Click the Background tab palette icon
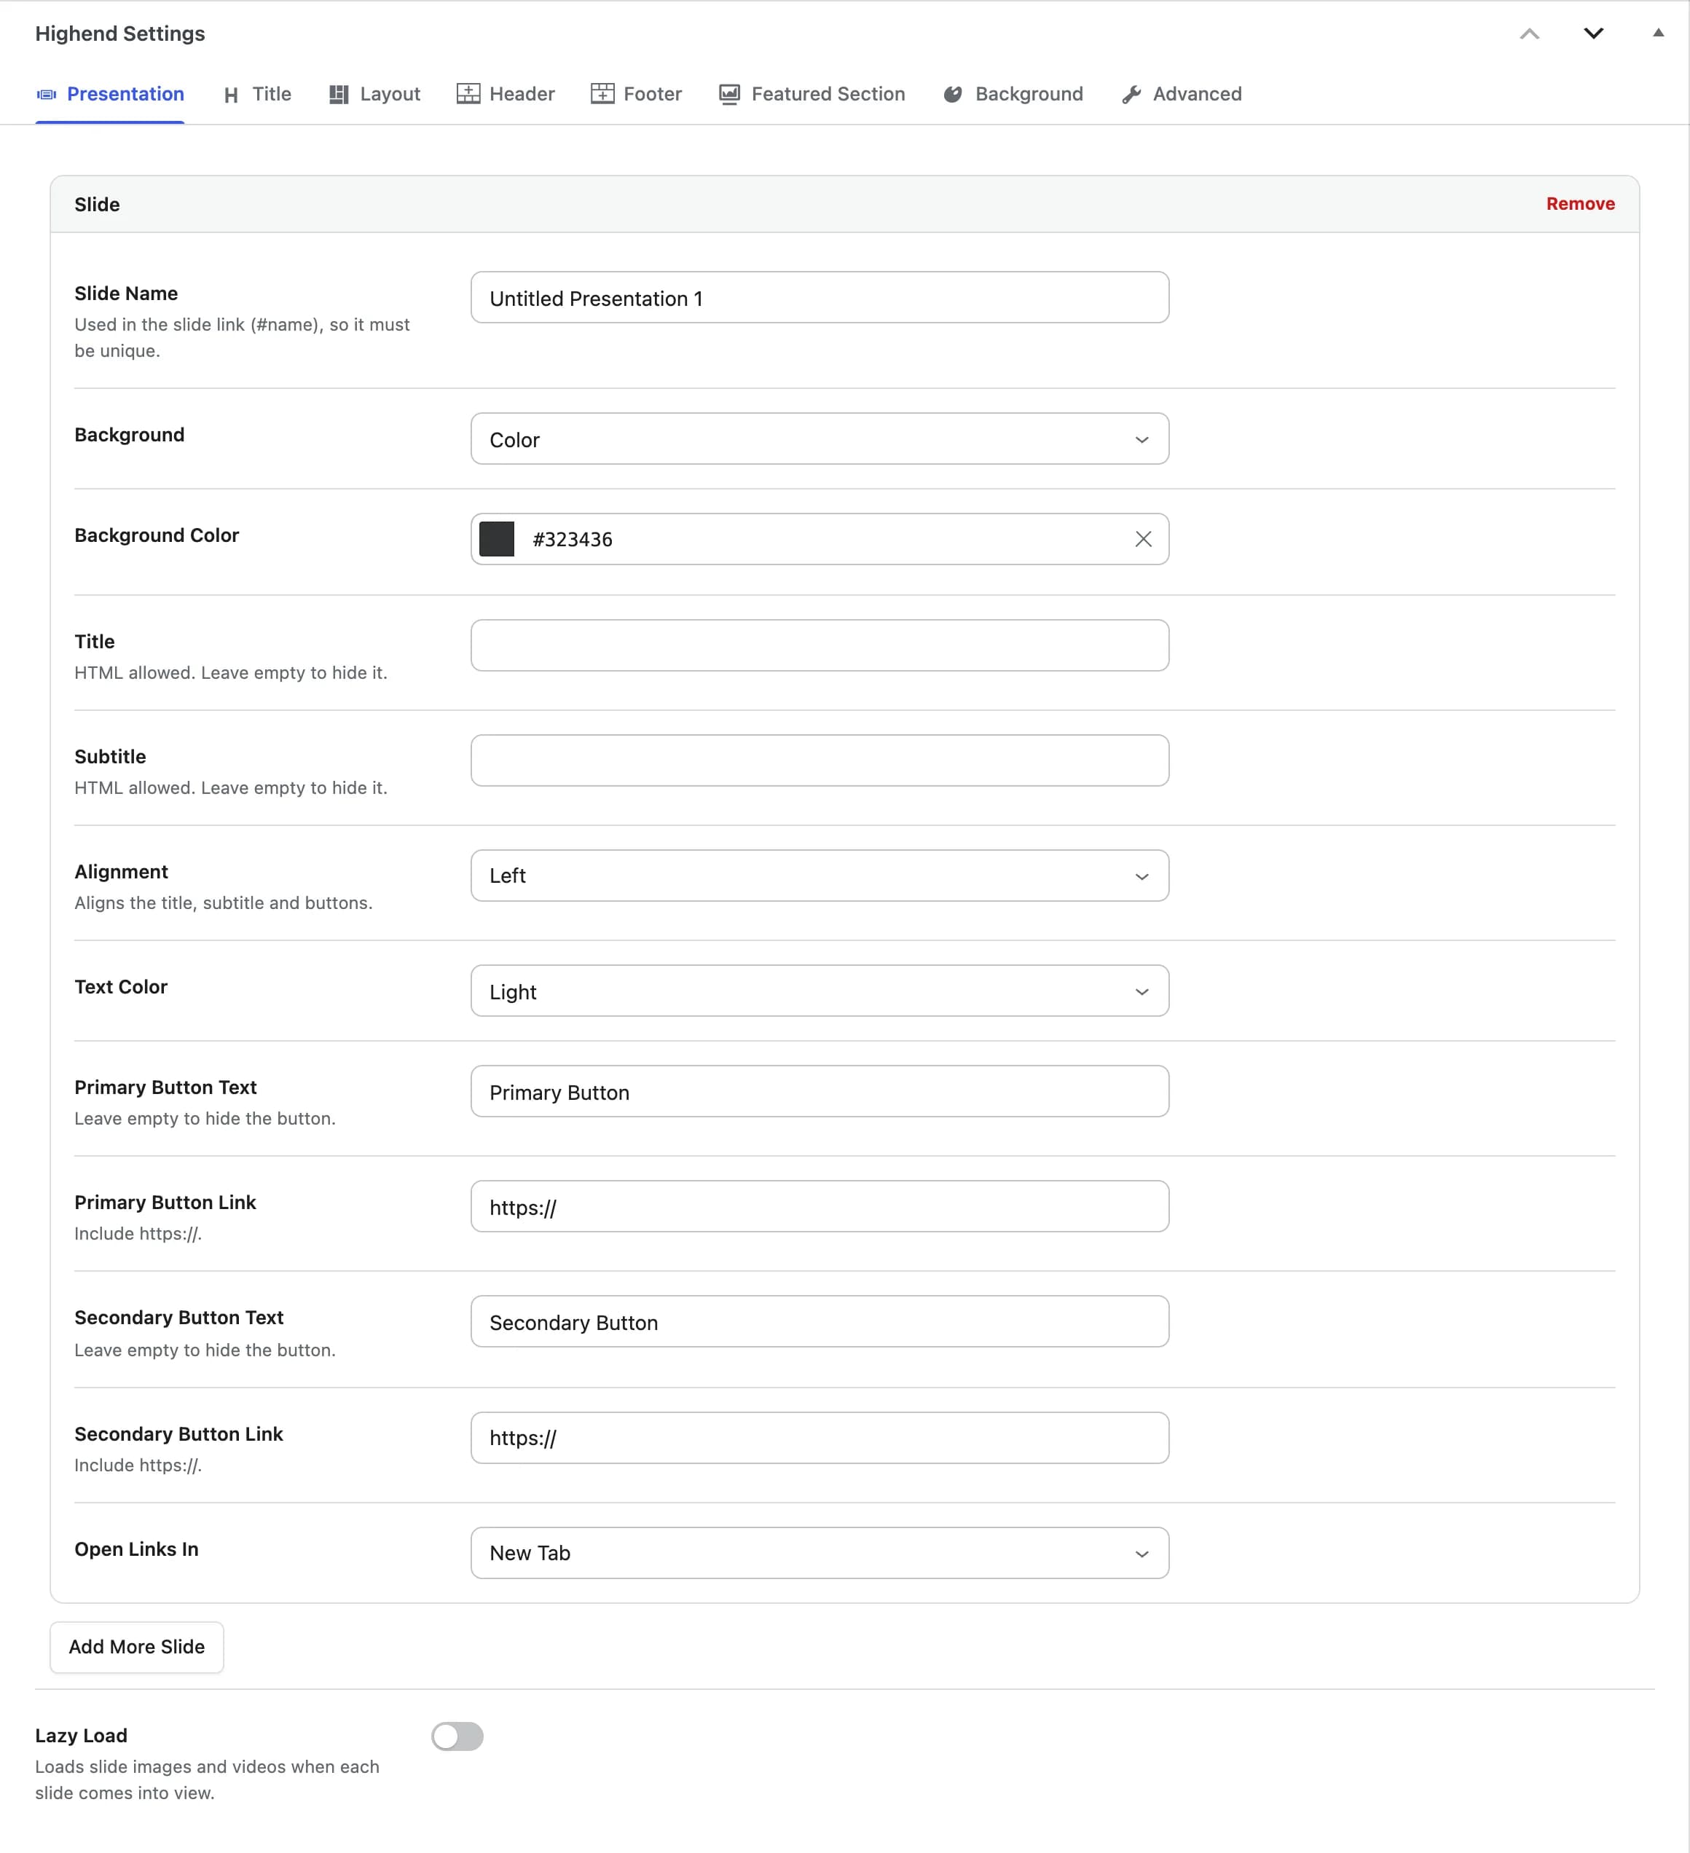 pyautogui.click(x=953, y=94)
